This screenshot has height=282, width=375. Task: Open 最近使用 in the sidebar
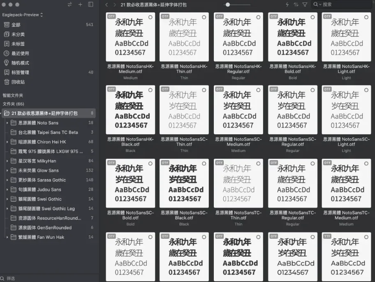[49, 54]
